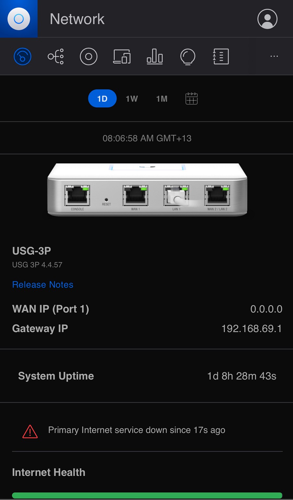Switch to the 1W time range

click(x=132, y=99)
